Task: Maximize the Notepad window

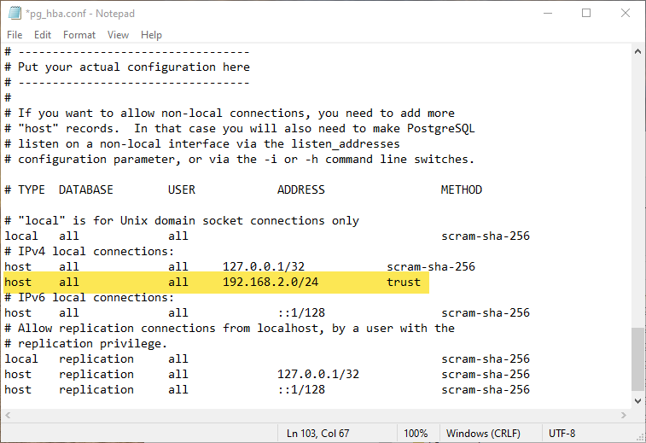Action: (586, 14)
